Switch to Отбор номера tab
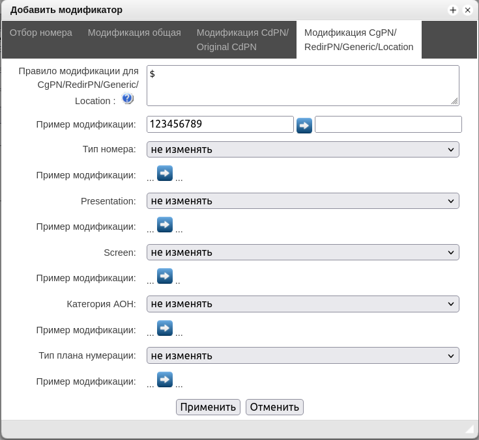 click(x=41, y=33)
